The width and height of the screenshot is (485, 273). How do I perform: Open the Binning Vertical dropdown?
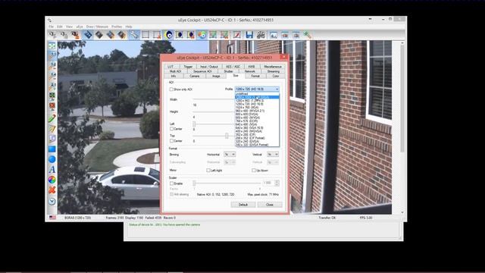[x=273, y=154]
